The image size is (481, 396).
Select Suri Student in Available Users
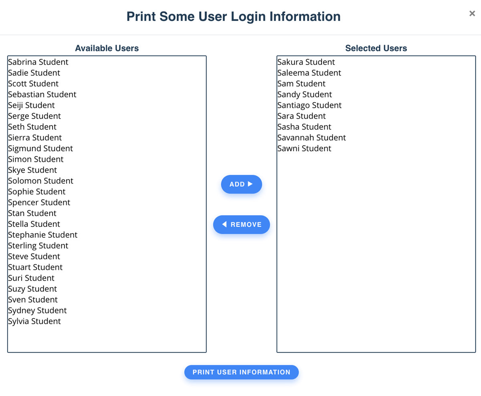pyautogui.click(x=107, y=279)
